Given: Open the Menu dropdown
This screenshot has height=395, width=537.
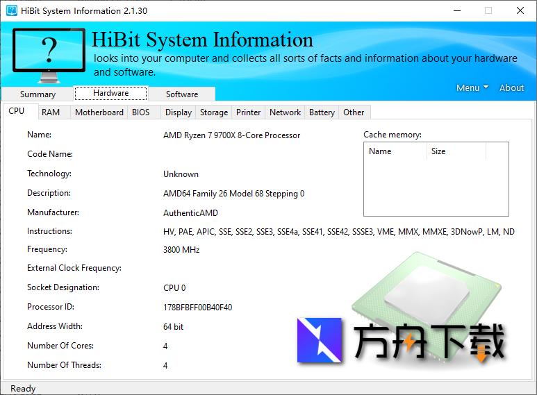Looking at the screenshot, I should coord(472,88).
